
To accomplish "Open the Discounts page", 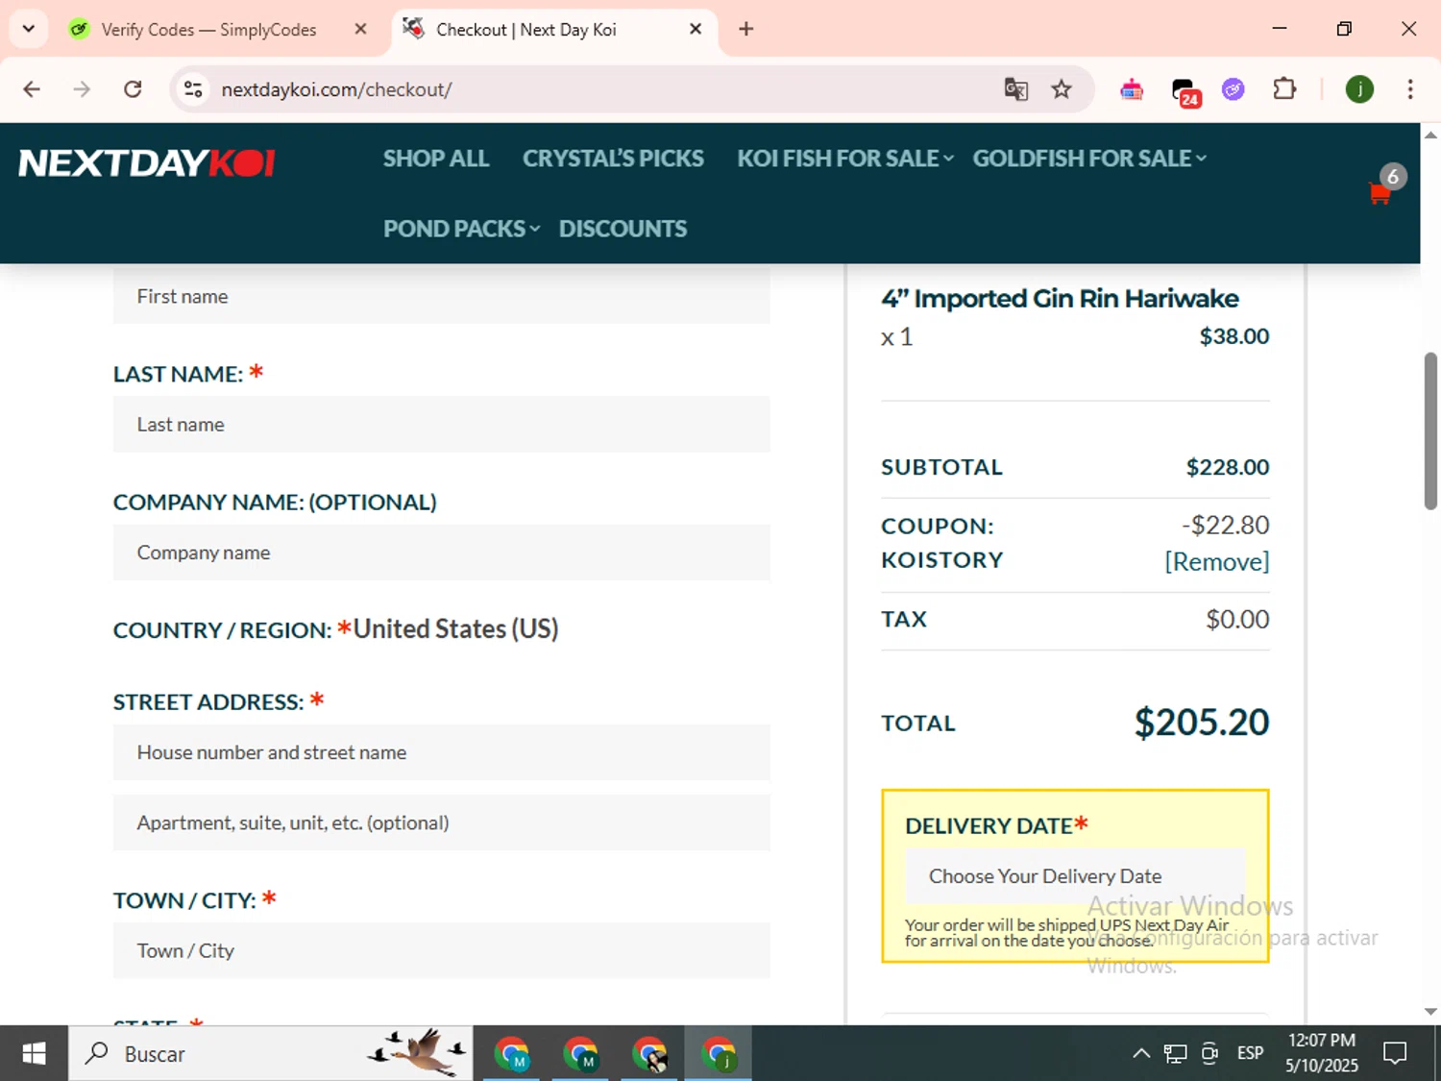I will (x=623, y=229).
